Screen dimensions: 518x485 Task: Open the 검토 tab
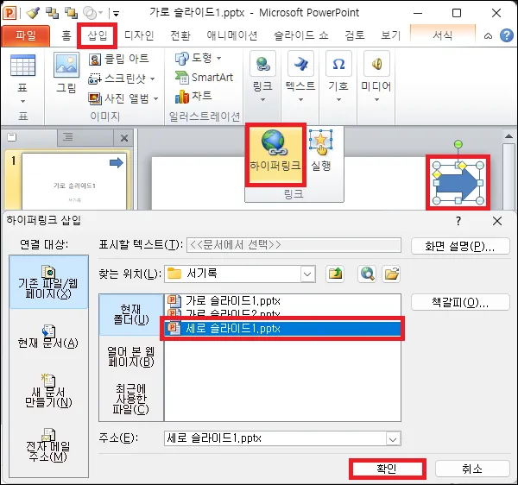[x=355, y=35]
